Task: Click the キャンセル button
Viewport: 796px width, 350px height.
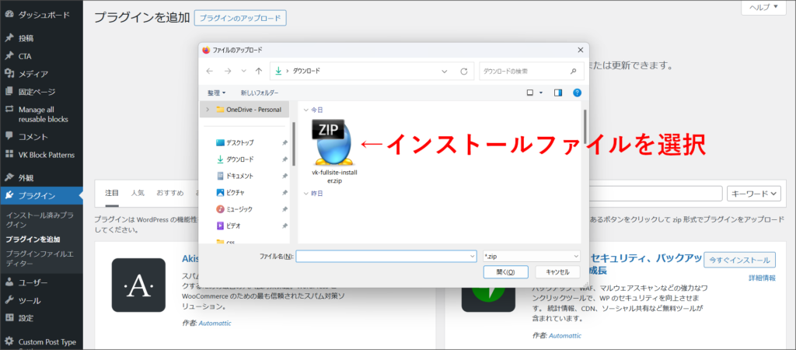Action: tap(557, 271)
